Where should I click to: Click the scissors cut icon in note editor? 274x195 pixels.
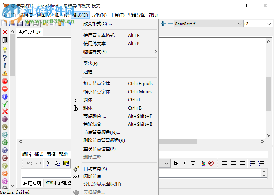tap(48, 163)
